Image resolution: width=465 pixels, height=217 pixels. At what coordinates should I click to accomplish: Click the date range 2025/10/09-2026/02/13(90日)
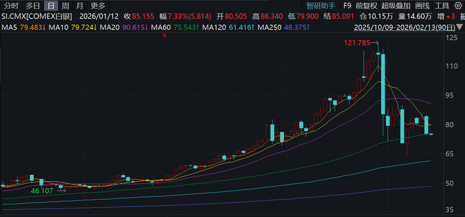pyautogui.click(x=405, y=27)
